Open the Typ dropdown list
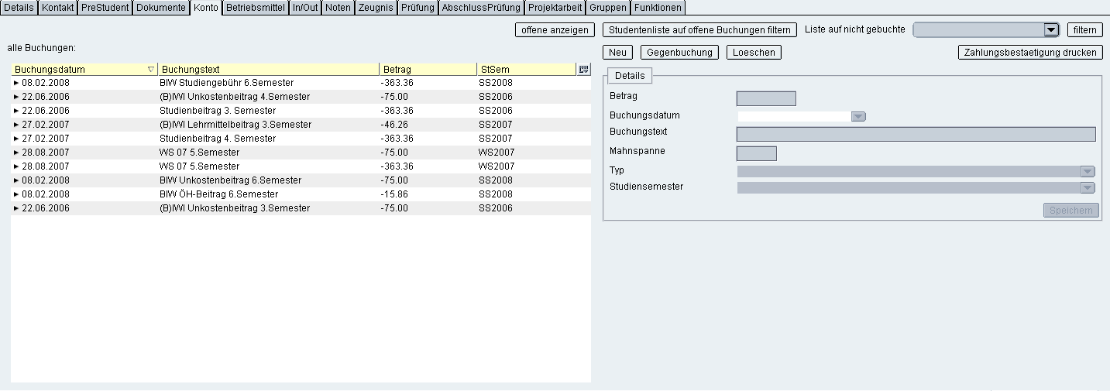 1088,172
